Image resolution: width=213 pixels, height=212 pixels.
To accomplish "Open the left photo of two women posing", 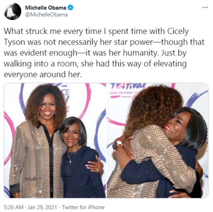I will 55,141.
